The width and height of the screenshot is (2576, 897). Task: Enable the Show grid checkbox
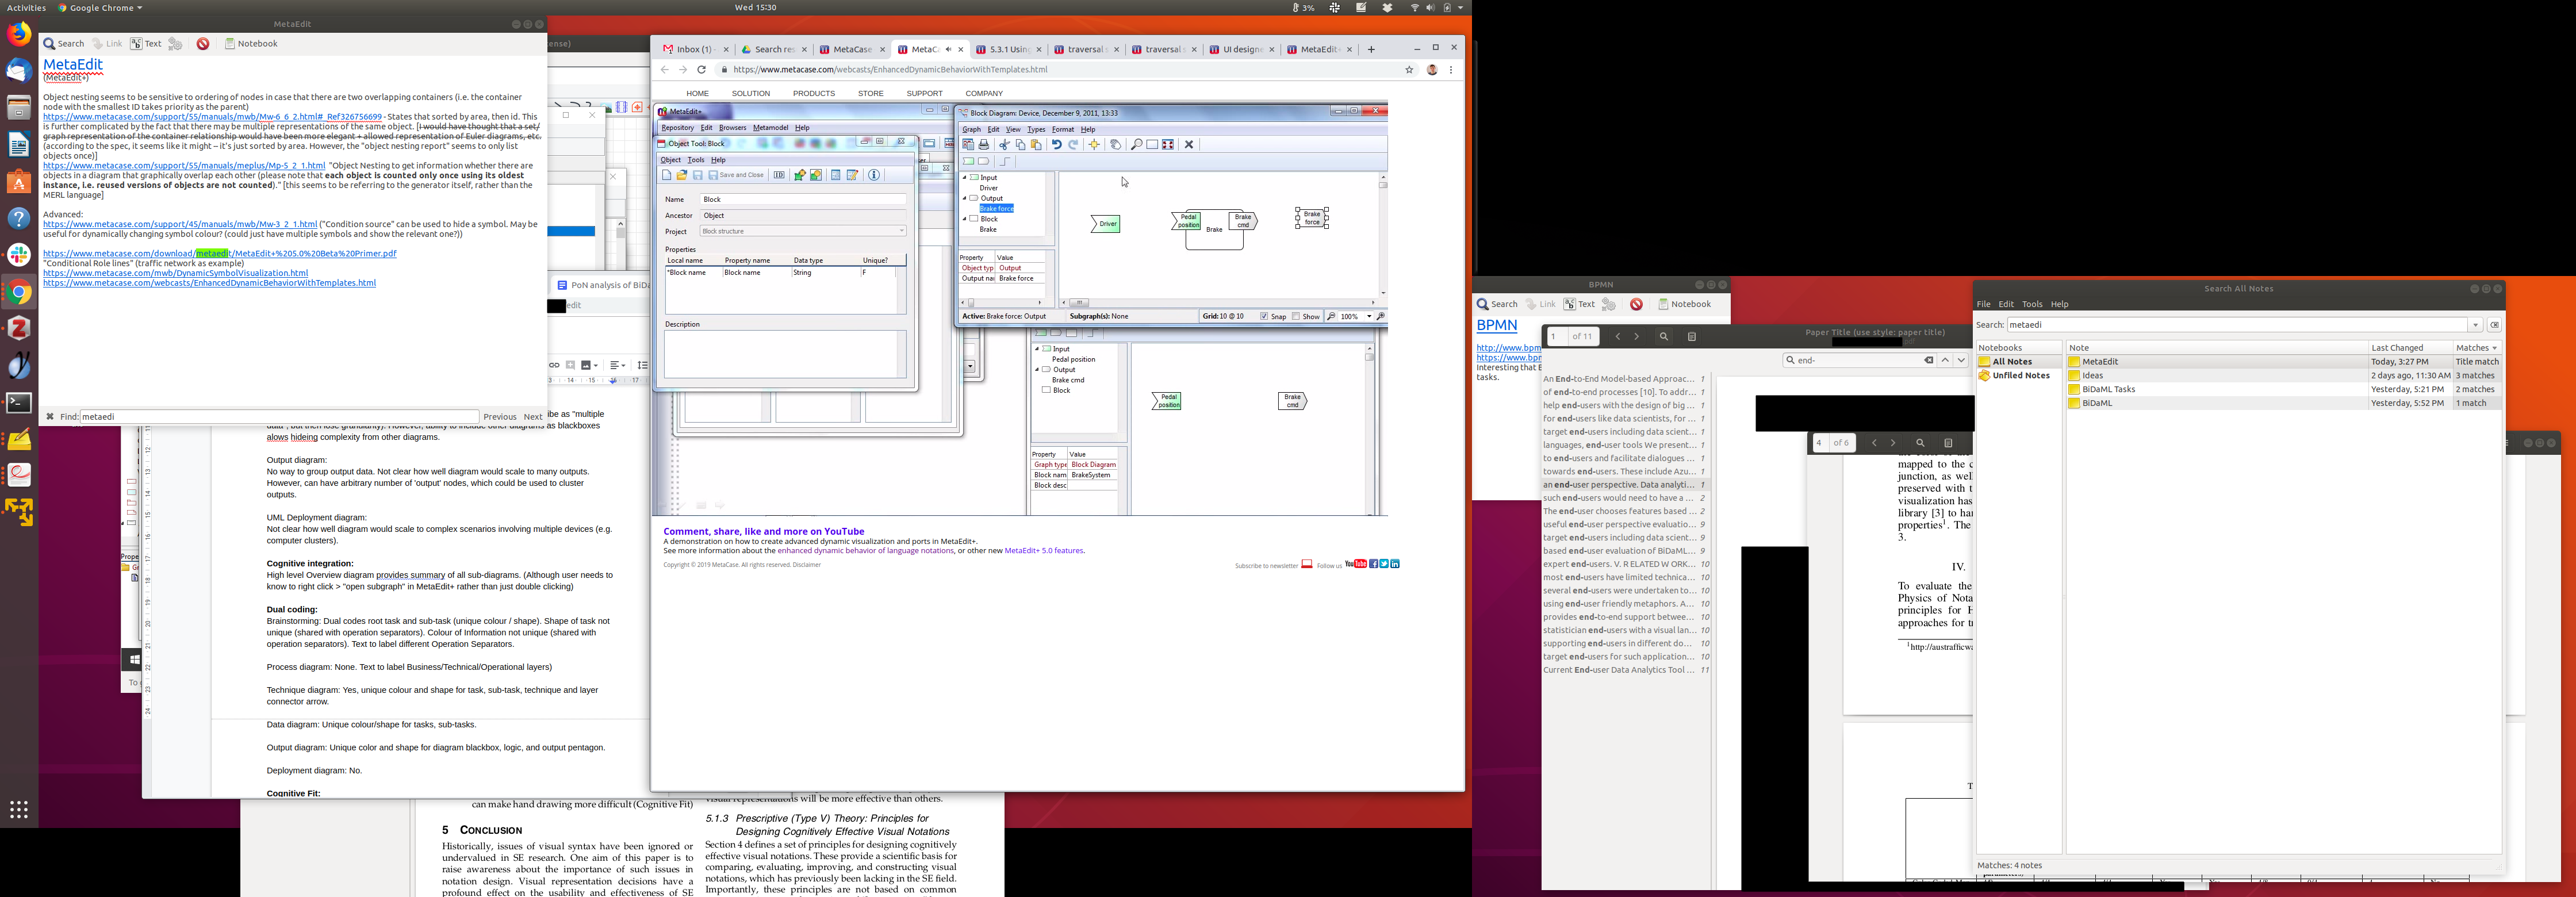pyautogui.click(x=1296, y=316)
